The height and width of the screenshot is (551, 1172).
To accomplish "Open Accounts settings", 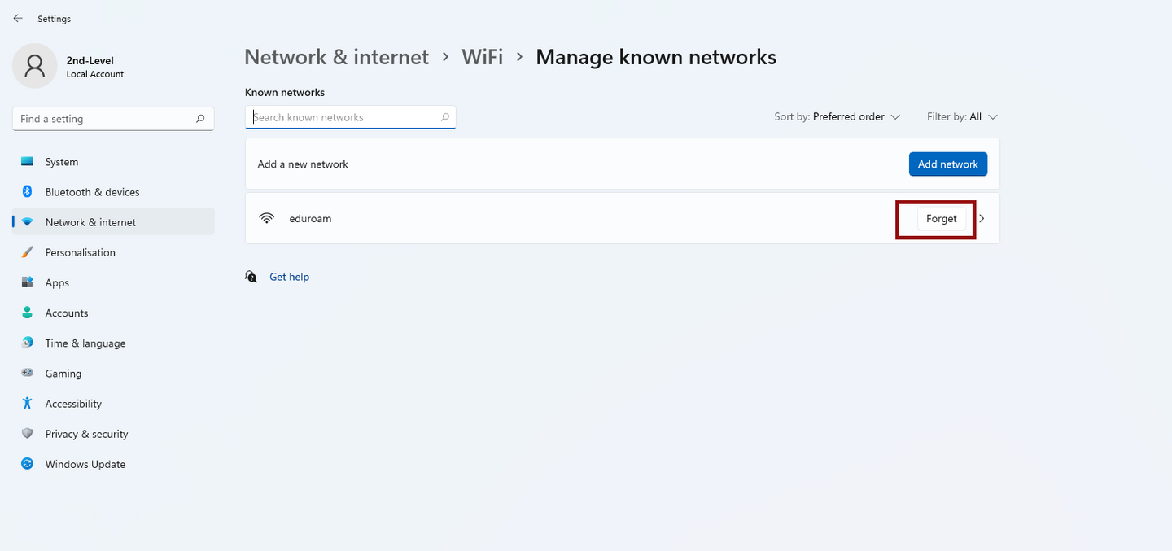I will 114,313.
